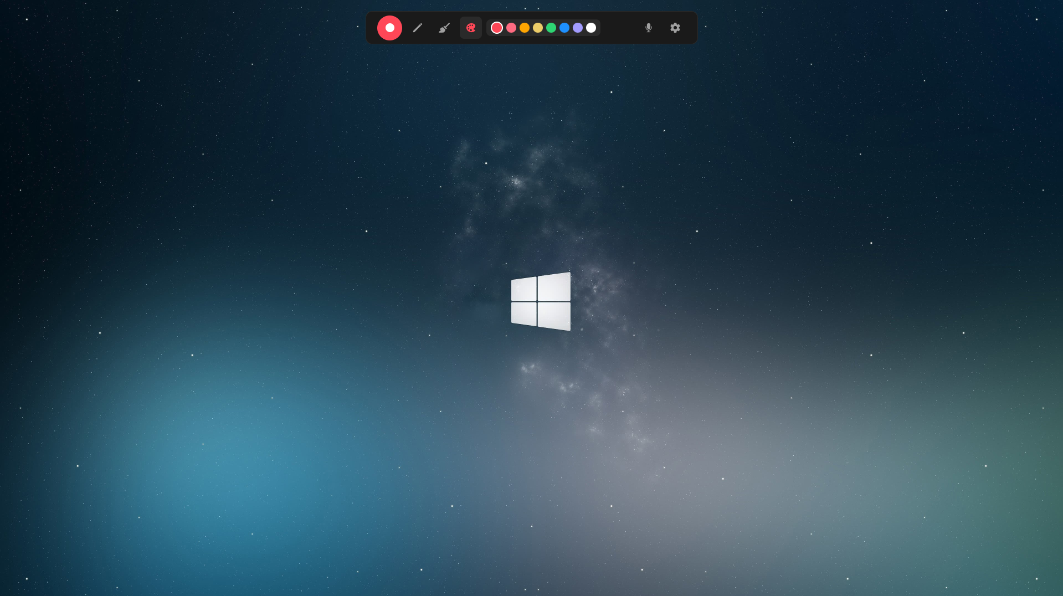Choose the white color swatch
The height and width of the screenshot is (596, 1063).
pyautogui.click(x=591, y=28)
